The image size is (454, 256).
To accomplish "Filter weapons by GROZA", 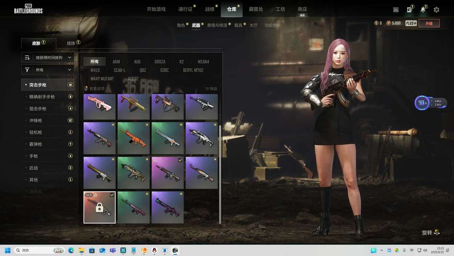I will coord(160,61).
